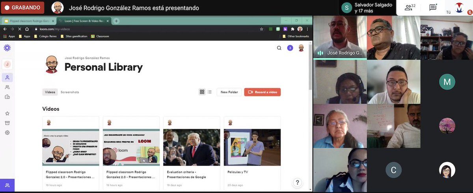This screenshot has height=193, width=473.
Task: Open the two-people sidebar icon below personal library
Action: click(7, 87)
